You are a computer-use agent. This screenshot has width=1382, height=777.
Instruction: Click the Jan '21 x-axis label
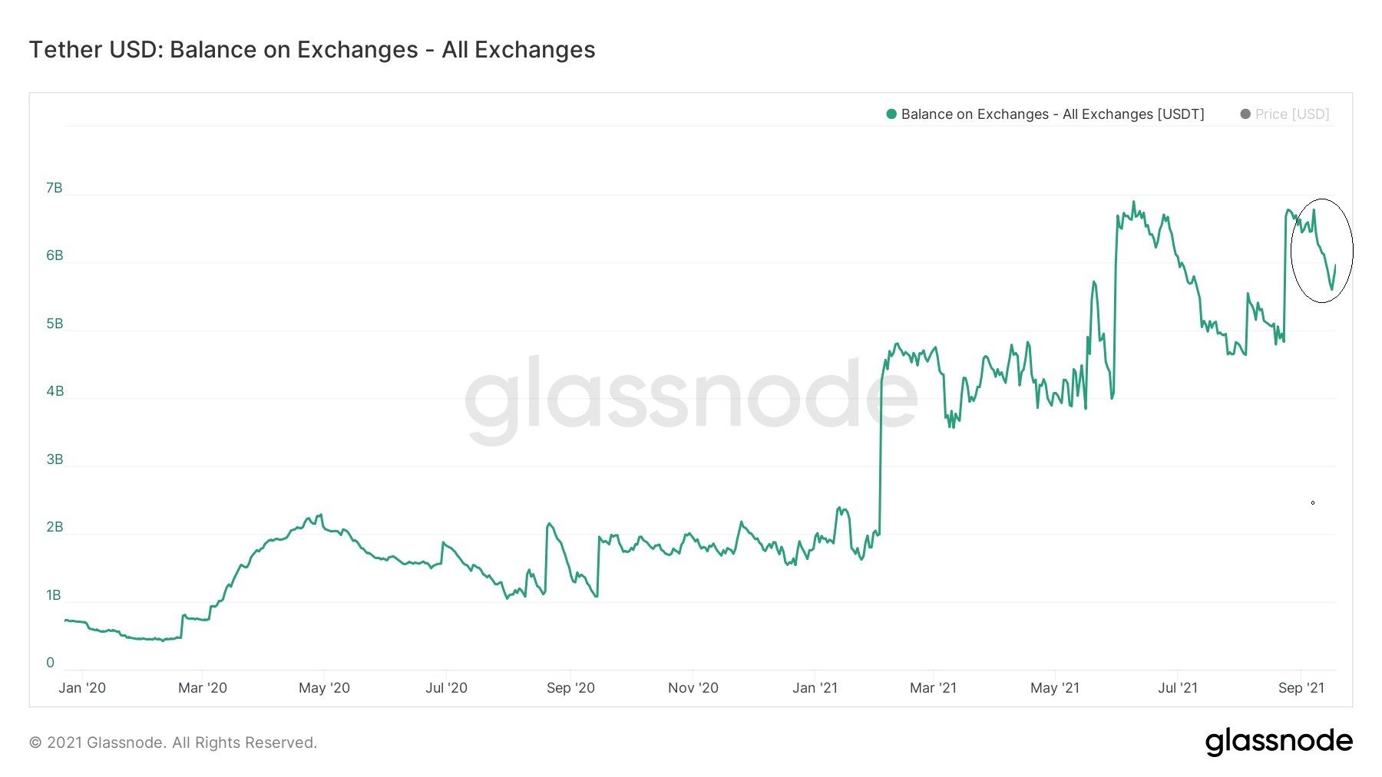(815, 688)
